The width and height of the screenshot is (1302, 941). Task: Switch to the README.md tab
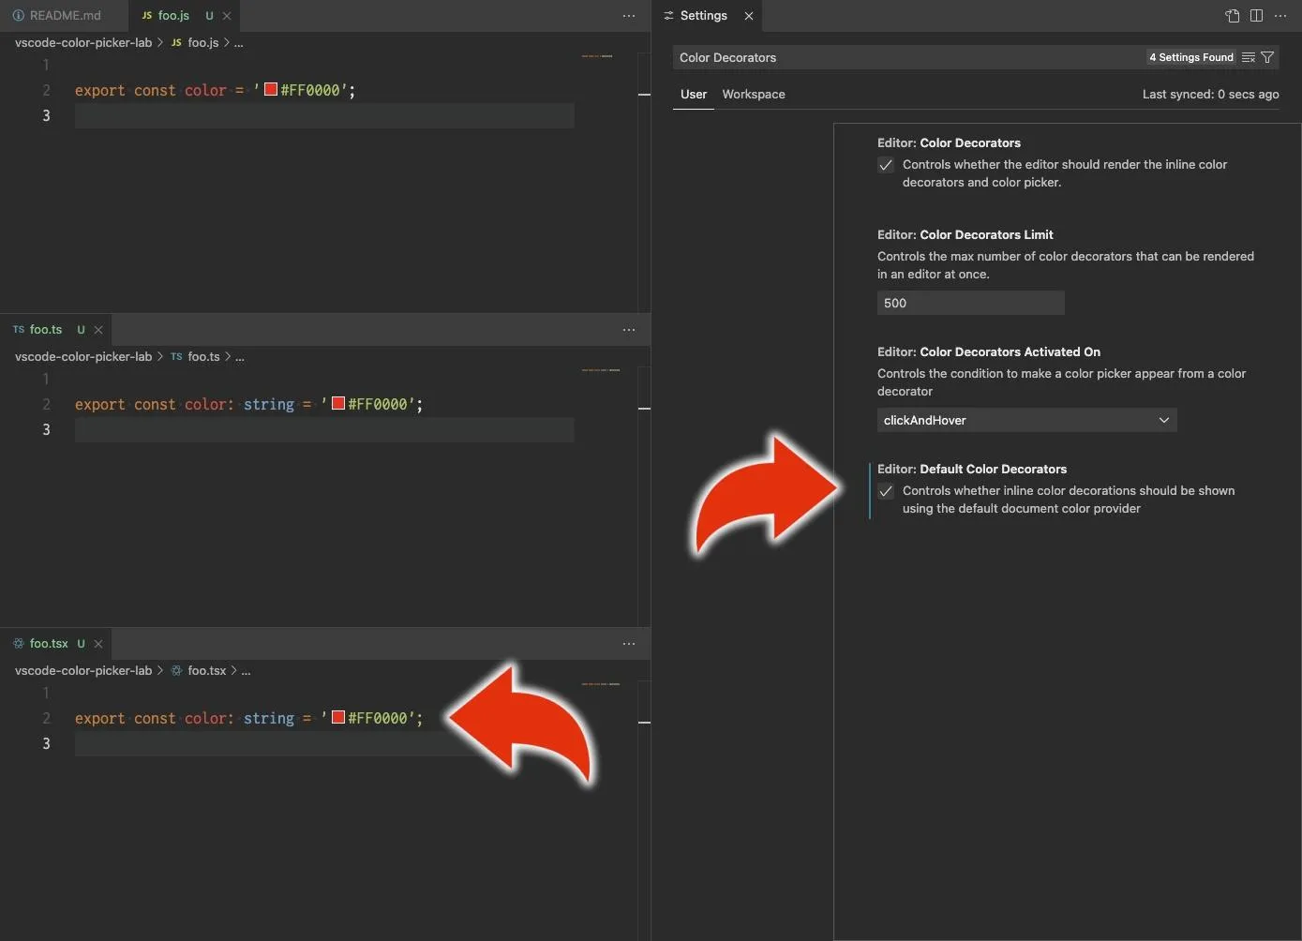coord(58,16)
